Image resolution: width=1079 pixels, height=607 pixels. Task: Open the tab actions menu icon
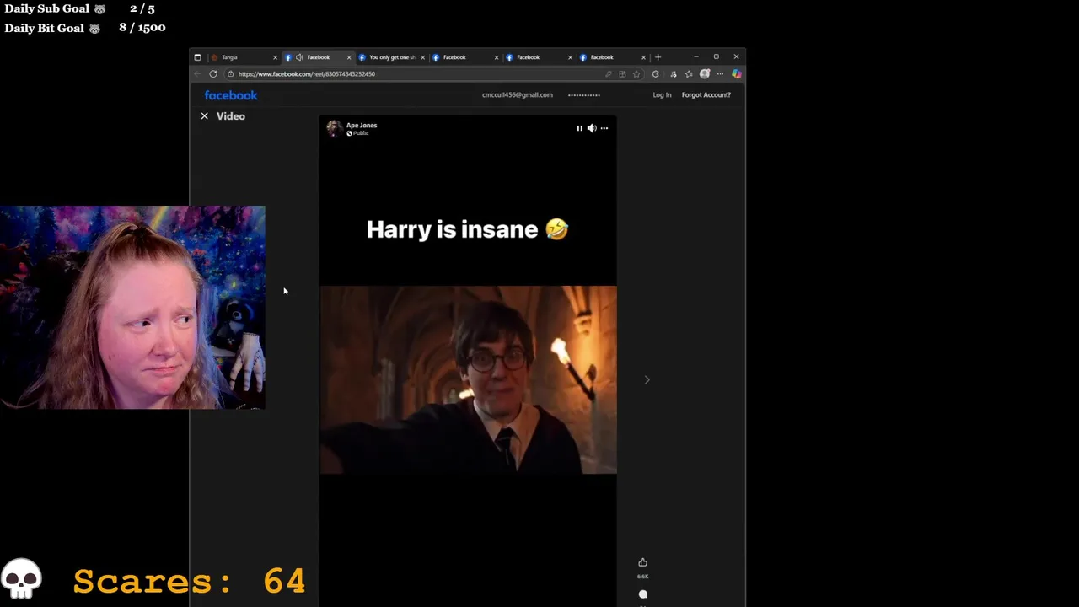coord(197,57)
